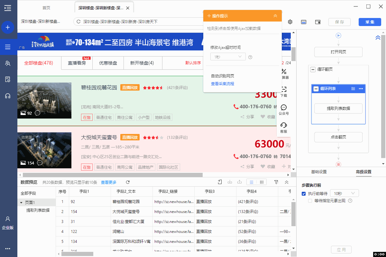The image size is (386, 257).
Task: Select the 点击翻页 workflow step
Action: [x=338, y=137]
